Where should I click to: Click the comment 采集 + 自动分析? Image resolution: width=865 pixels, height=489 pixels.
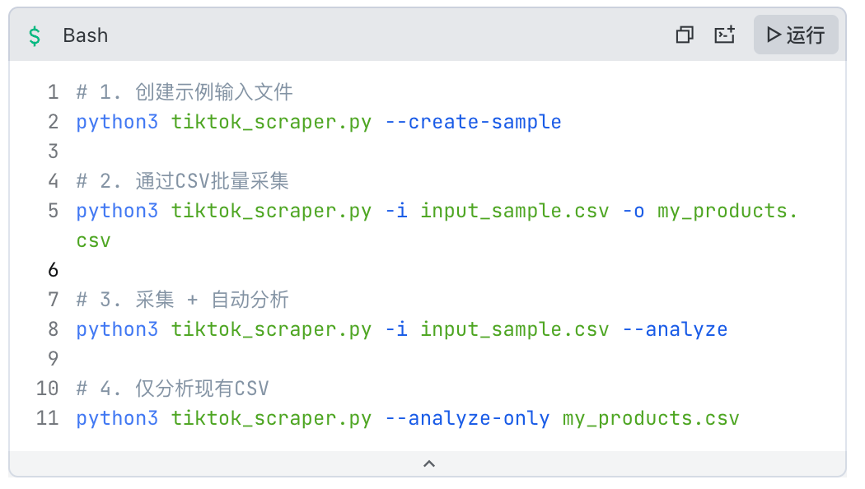click(212, 300)
